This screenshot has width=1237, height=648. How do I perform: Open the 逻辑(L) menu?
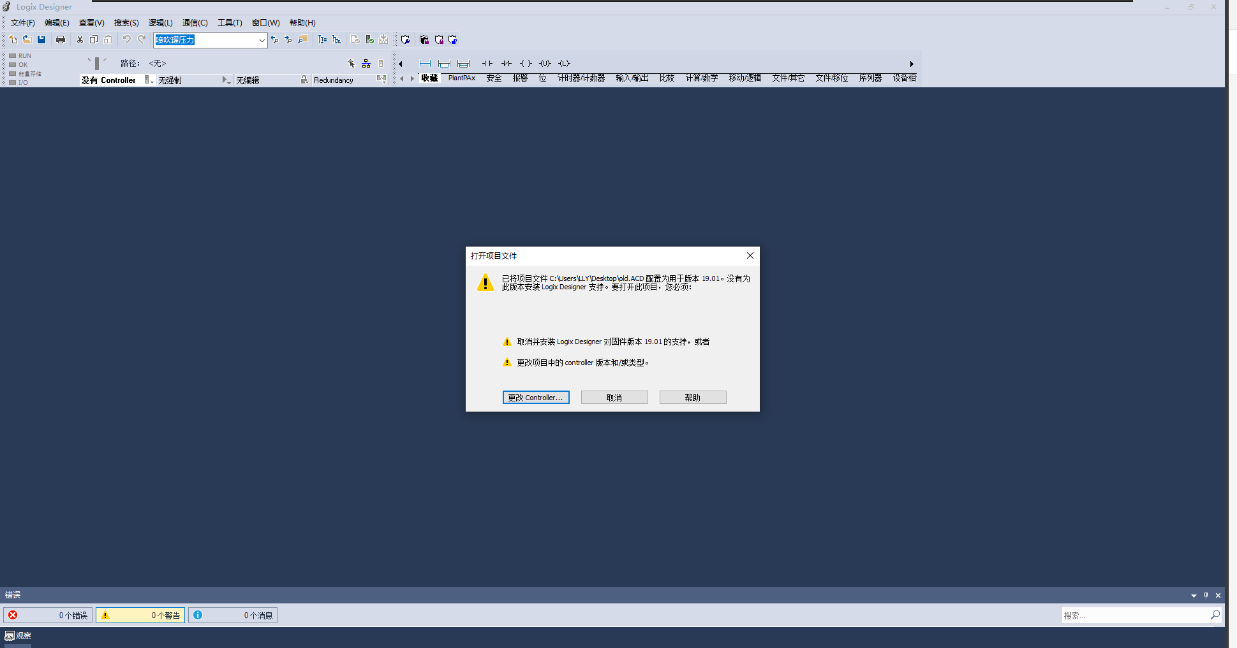click(161, 23)
